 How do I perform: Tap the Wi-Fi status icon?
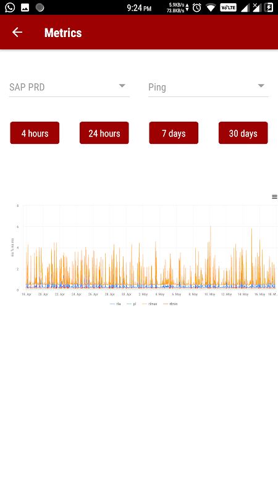[211, 7]
